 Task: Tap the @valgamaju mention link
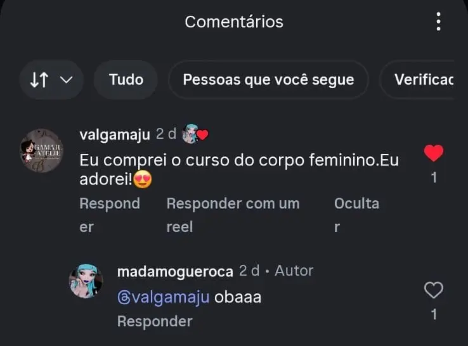(x=163, y=297)
